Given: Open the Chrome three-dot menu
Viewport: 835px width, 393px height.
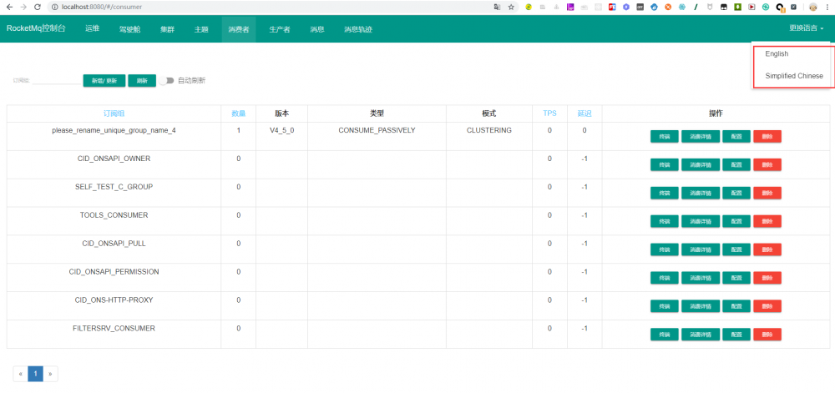Looking at the screenshot, I should pyautogui.click(x=827, y=7).
